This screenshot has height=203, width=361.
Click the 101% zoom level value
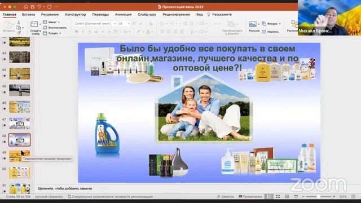pyautogui.click(x=343, y=197)
